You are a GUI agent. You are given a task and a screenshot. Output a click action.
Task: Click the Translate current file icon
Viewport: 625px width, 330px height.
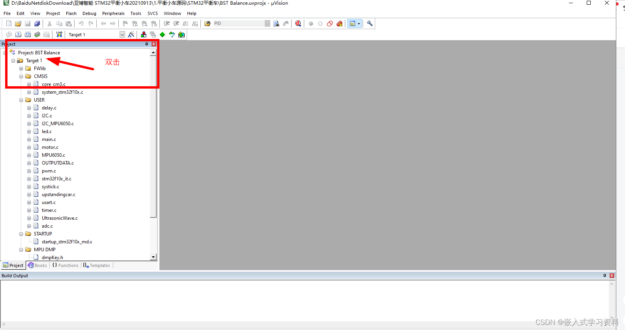9,35
